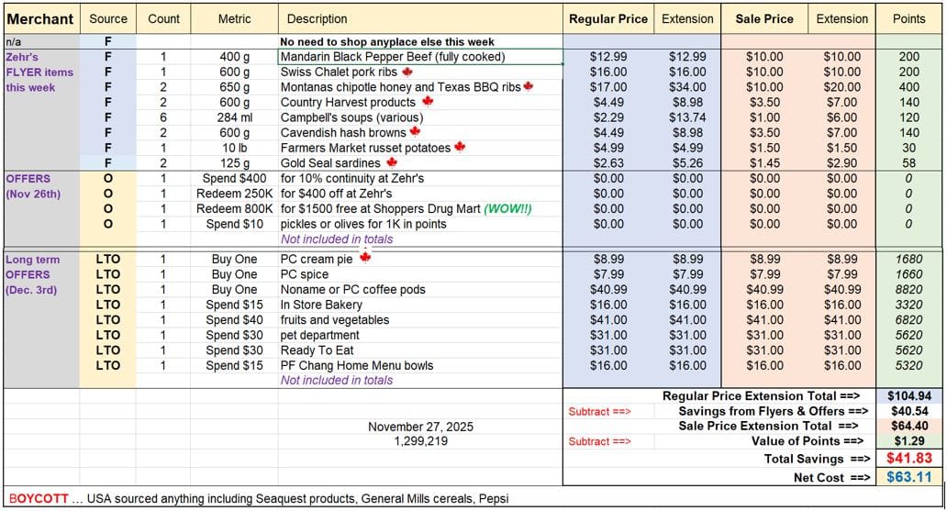
Task: Click the maple leaf next to Gold Seal sardines
Action: pos(392,162)
